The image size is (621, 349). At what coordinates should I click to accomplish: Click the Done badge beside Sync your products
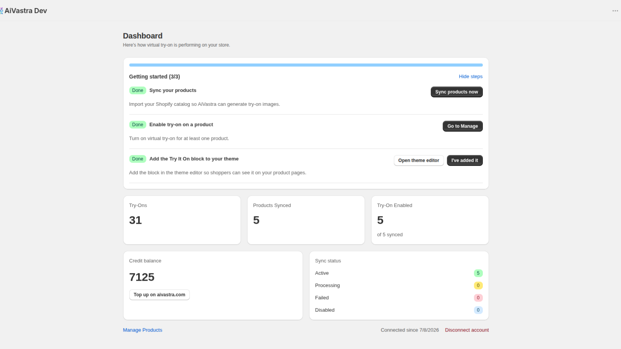137,90
